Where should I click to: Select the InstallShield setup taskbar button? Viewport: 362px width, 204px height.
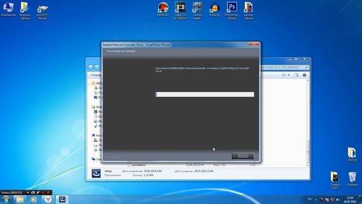[x=62, y=199]
